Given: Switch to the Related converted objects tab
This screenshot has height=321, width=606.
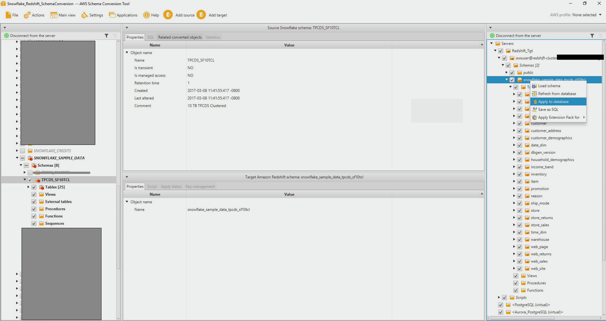Looking at the screenshot, I should (x=180, y=37).
